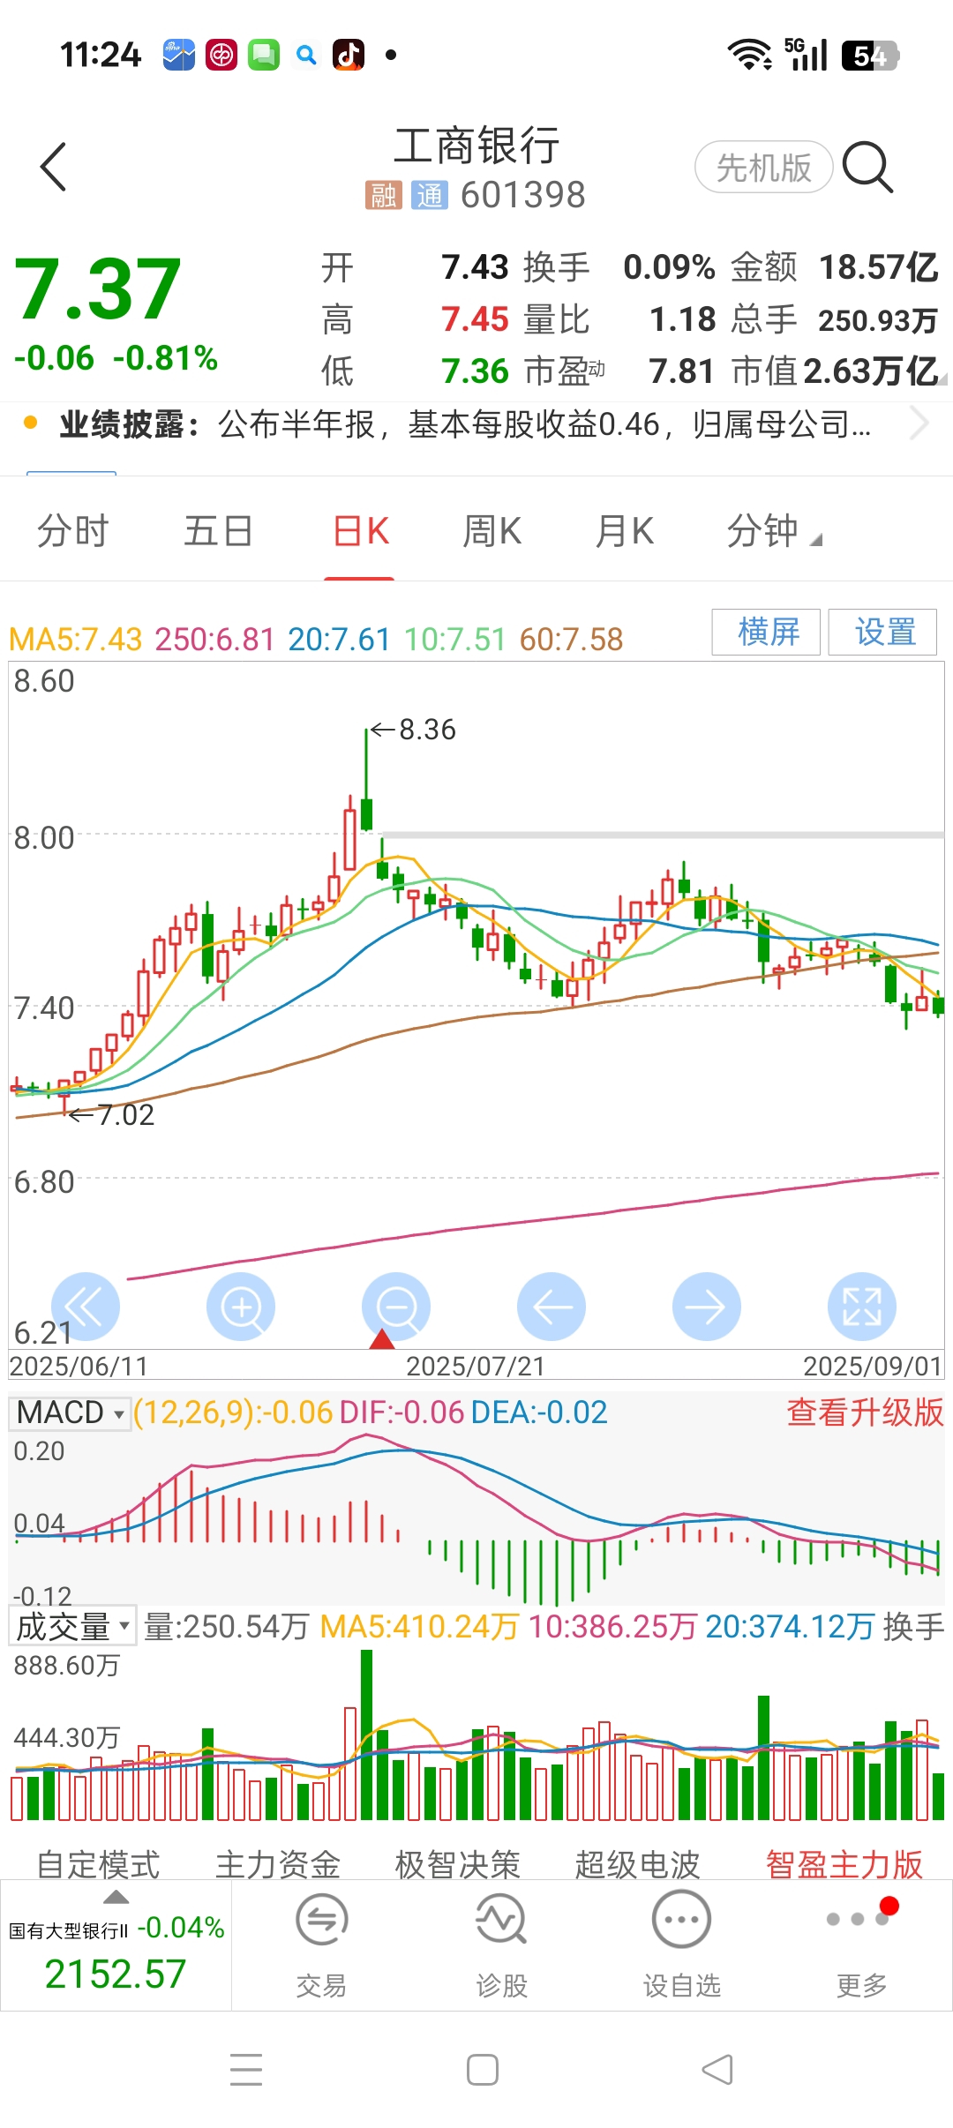Image resolution: width=953 pixels, height=2128 pixels.
Task: Tap the 通 stock connect badge
Action: pos(430,195)
